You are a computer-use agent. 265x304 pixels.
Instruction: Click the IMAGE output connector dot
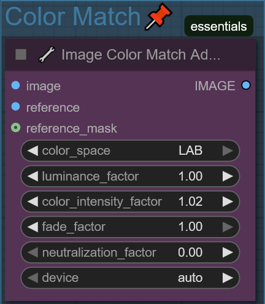pos(246,85)
